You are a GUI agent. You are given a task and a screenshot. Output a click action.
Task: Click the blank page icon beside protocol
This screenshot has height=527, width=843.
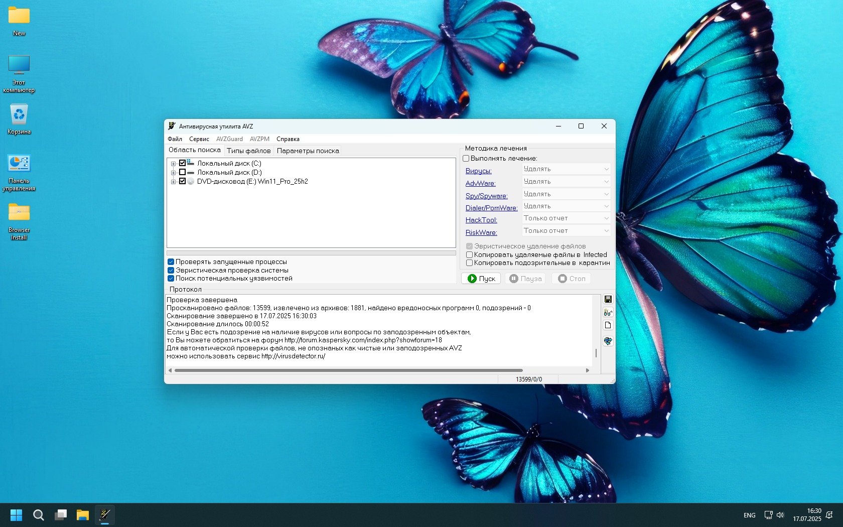[608, 325]
